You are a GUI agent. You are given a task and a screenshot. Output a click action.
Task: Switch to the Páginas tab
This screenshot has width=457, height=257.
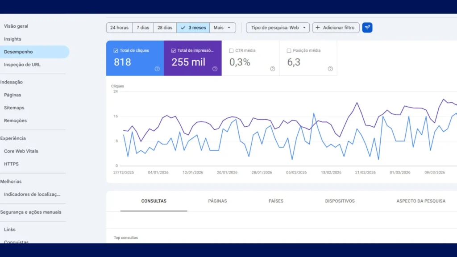pos(217,201)
